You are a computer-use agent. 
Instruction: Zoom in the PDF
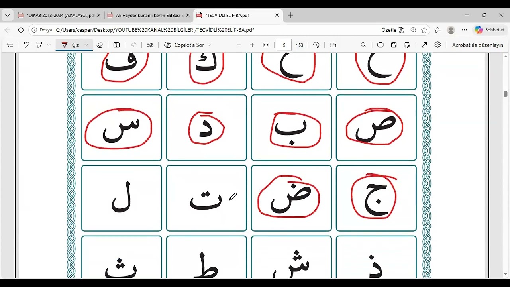[252, 45]
